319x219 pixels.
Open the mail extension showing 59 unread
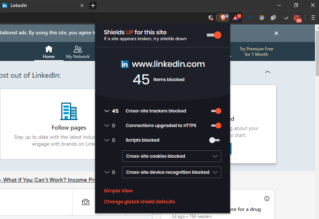297,18
